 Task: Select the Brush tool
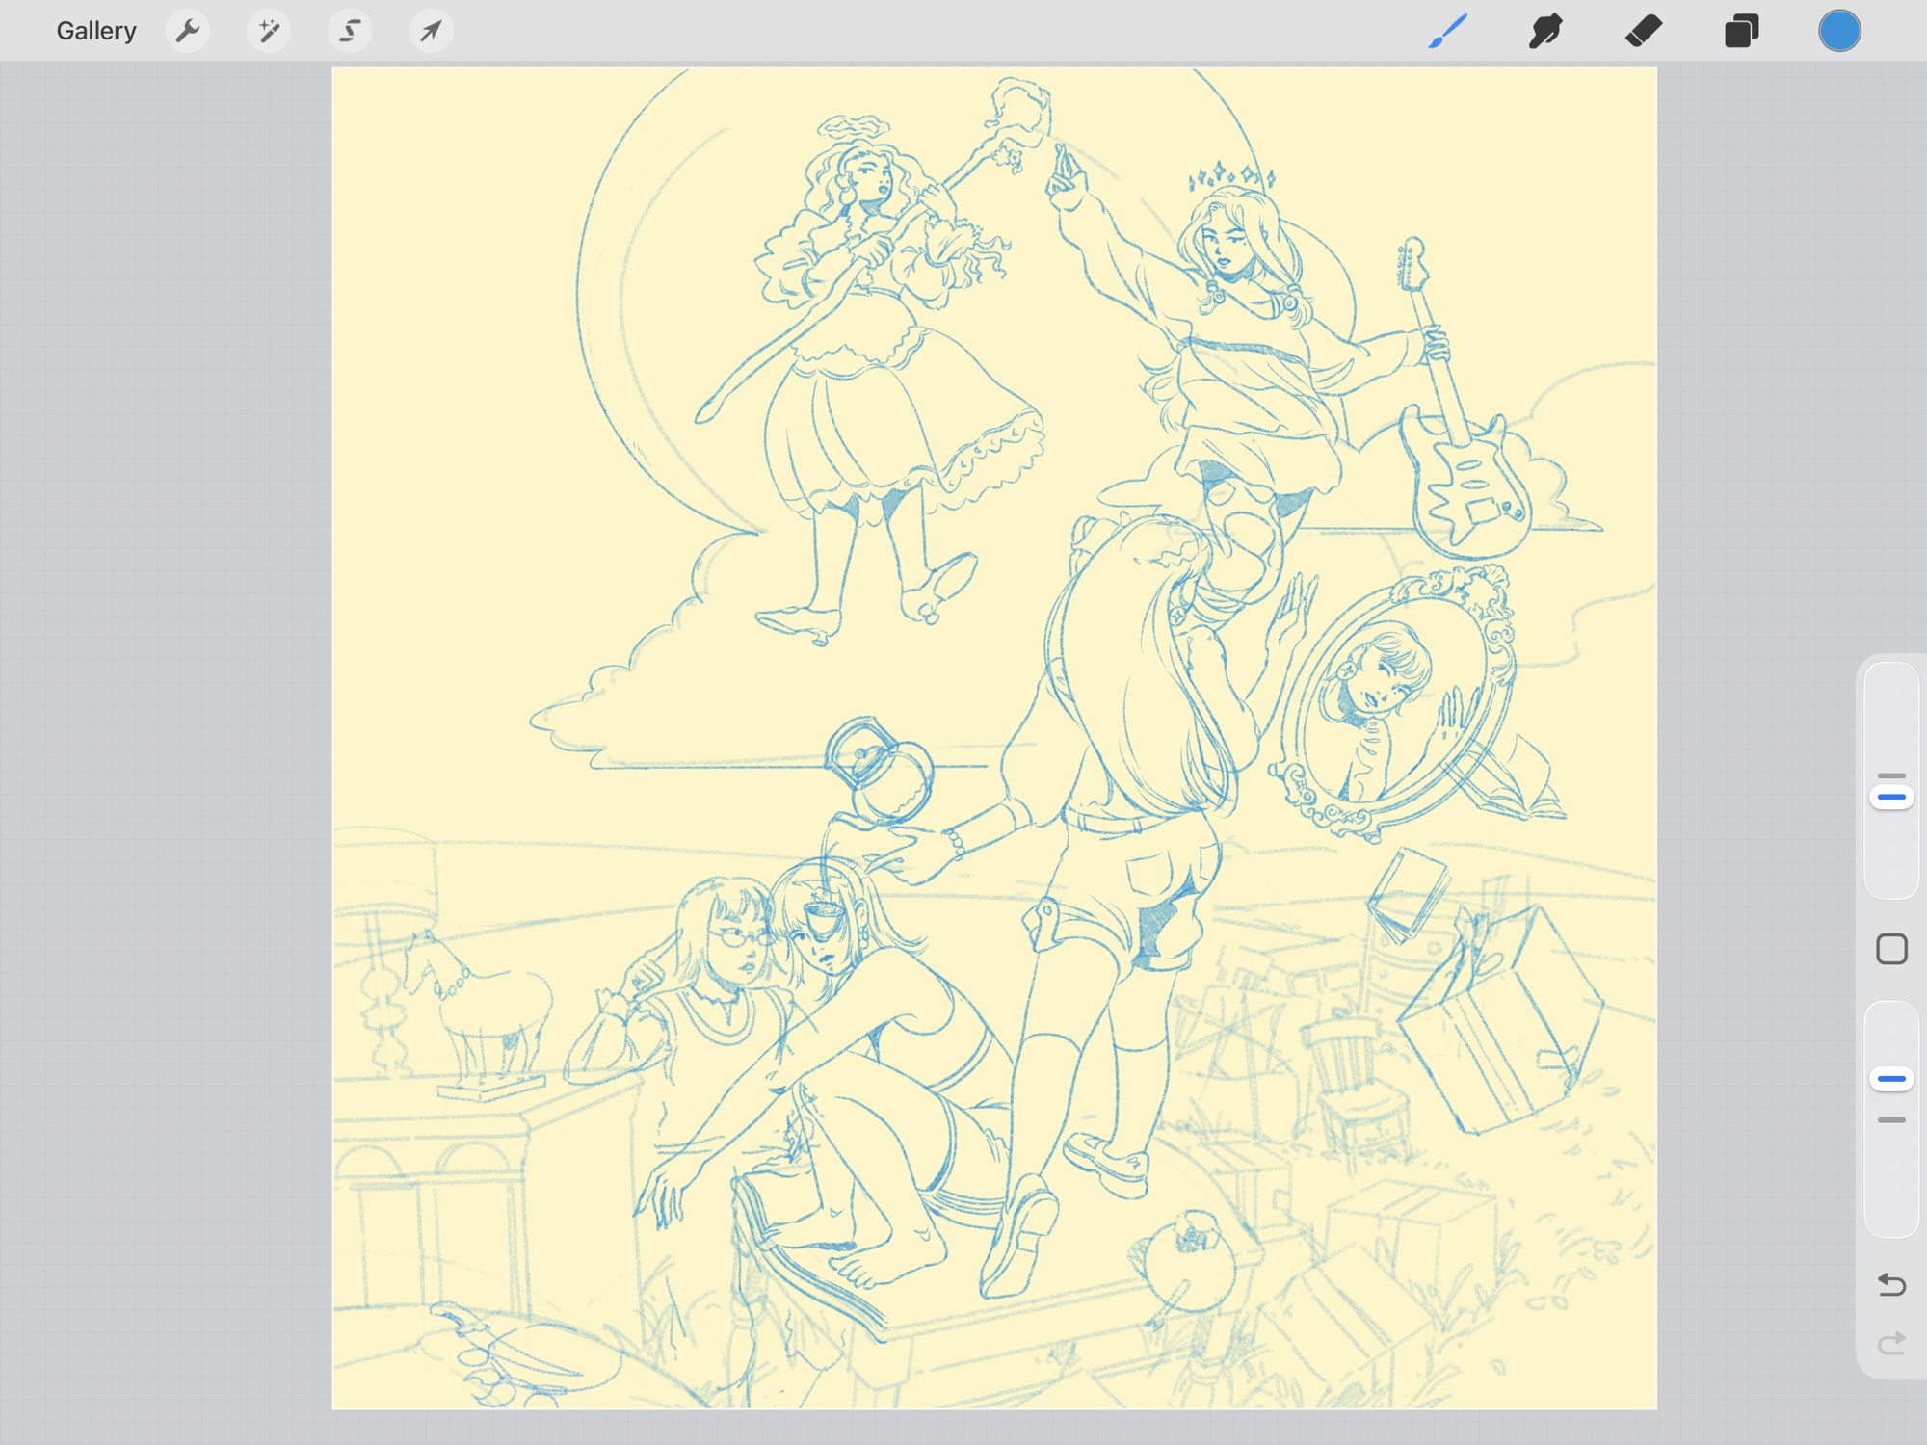[x=1448, y=31]
